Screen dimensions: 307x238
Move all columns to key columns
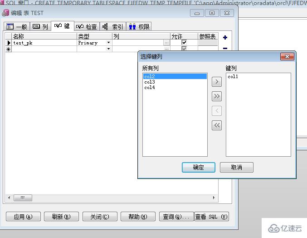(x=217, y=96)
